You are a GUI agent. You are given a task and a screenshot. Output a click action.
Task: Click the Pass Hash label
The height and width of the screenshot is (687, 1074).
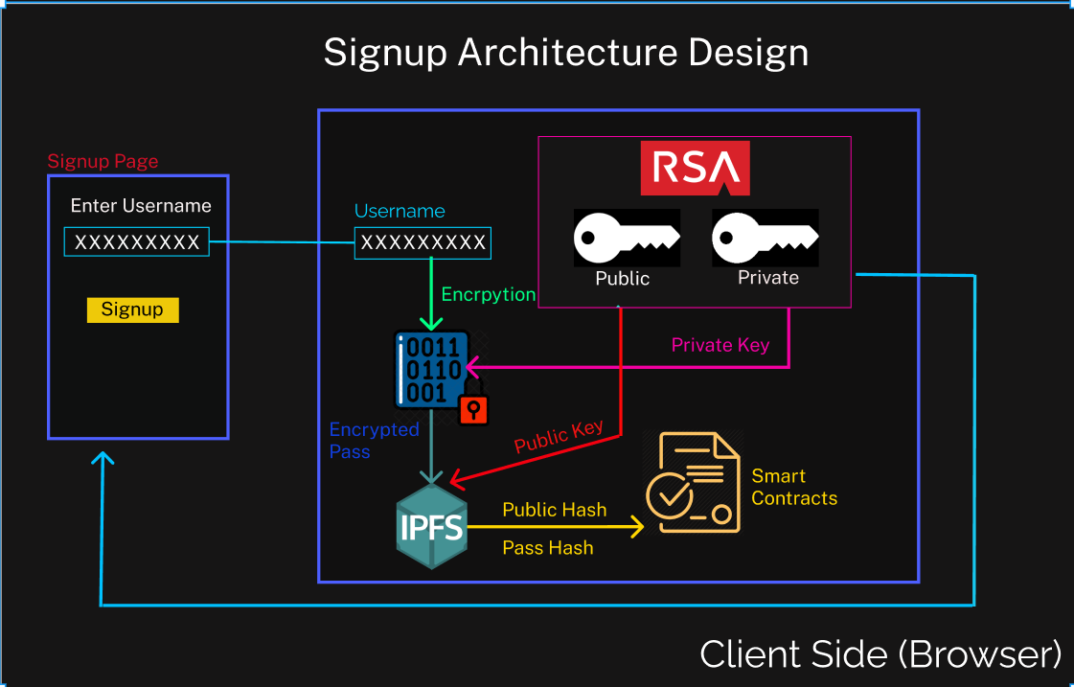coord(547,548)
